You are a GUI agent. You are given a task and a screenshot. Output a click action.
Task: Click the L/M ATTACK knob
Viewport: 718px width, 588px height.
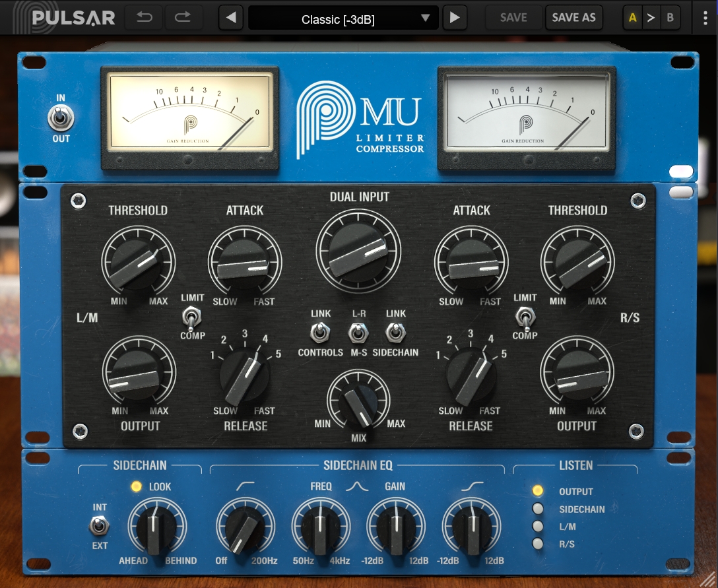[245, 262]
